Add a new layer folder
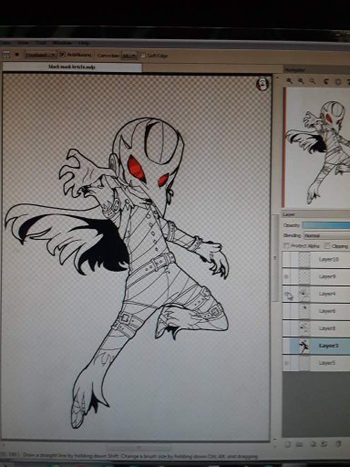The height and width of the screenshot is (467, 350). [x=300, y=444]
